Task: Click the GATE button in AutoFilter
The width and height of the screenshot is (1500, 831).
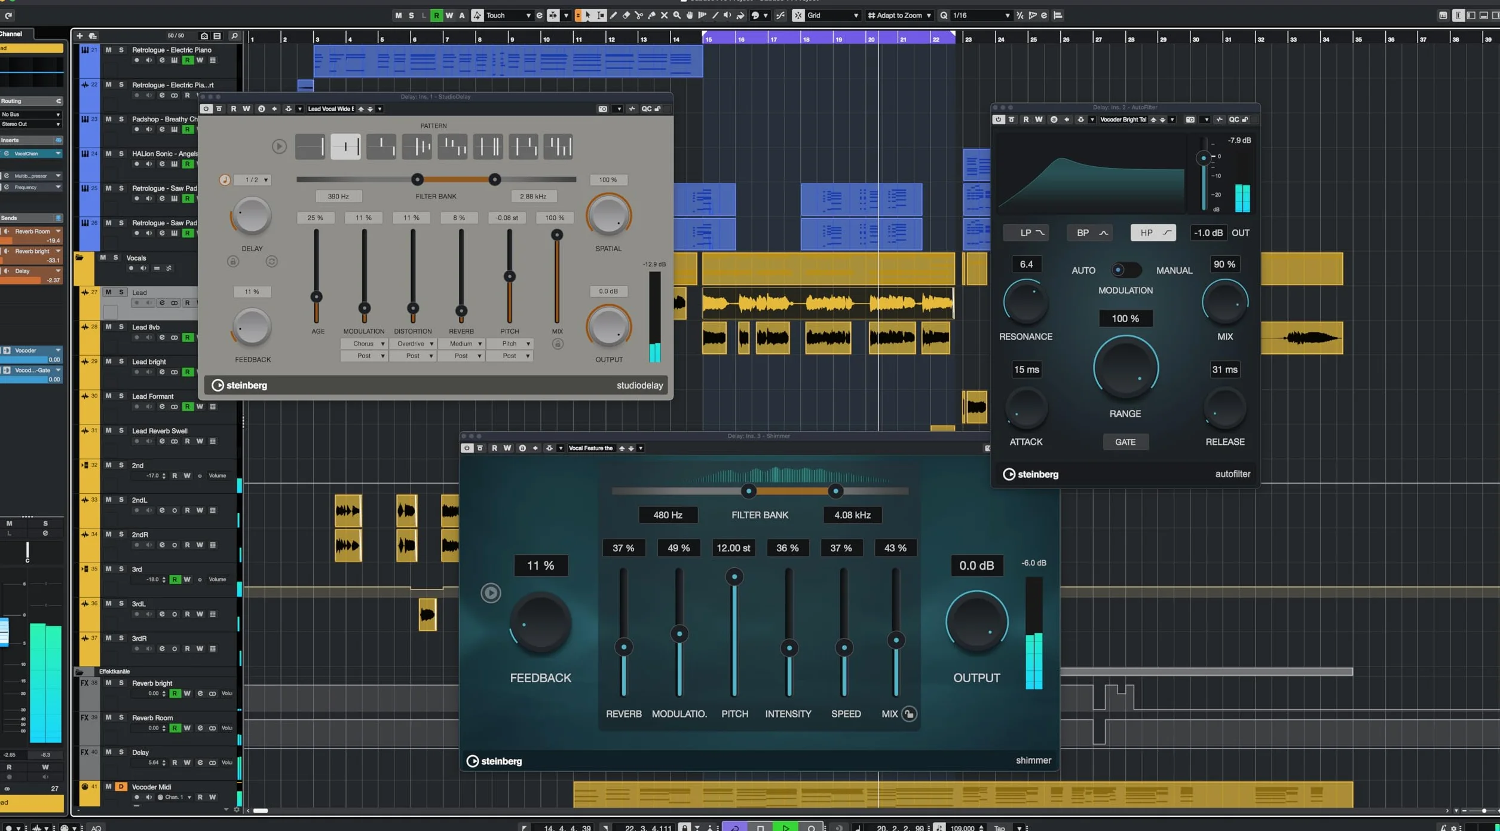Action: tap(1125, 442)
